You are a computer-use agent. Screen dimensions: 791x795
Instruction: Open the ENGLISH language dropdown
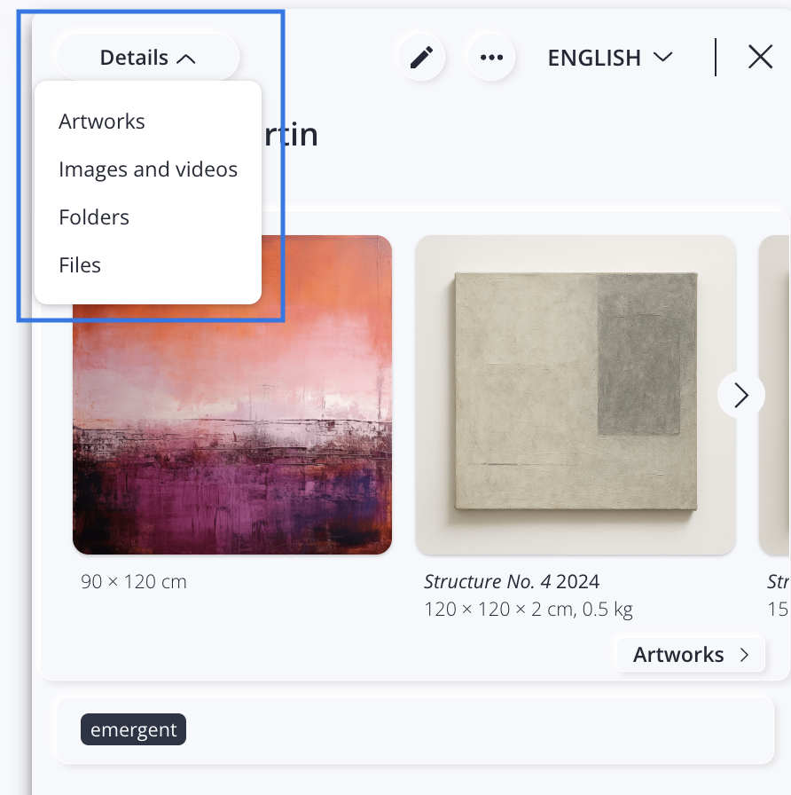610,58
